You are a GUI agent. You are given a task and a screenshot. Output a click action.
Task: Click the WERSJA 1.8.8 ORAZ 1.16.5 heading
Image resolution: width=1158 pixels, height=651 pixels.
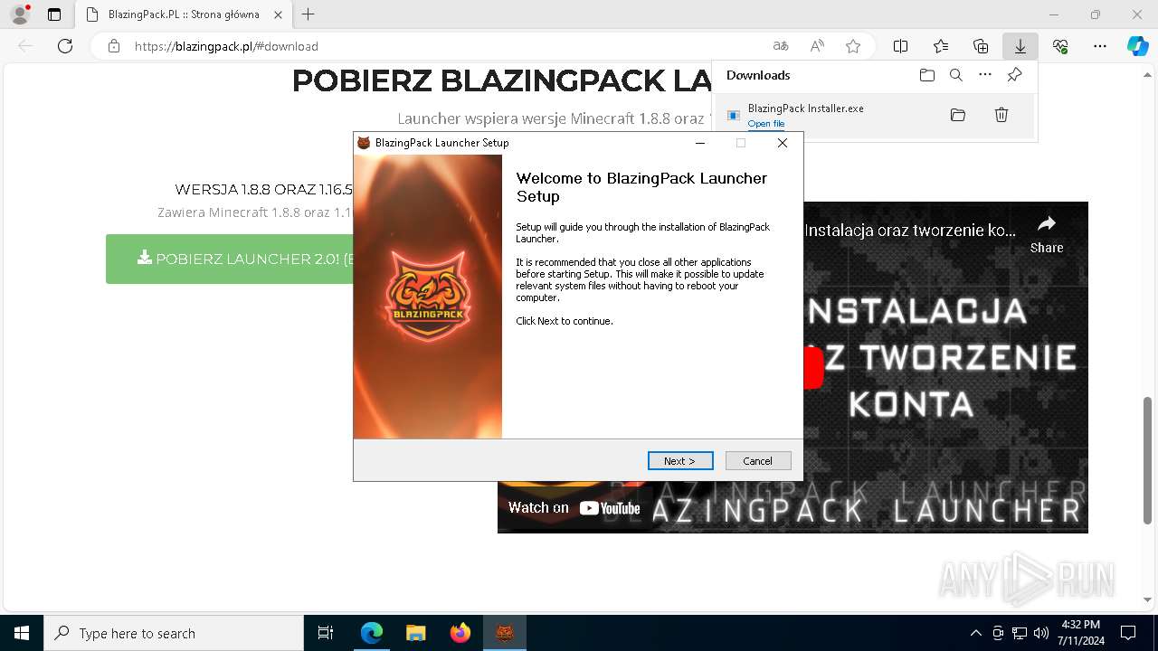(264, 190)
